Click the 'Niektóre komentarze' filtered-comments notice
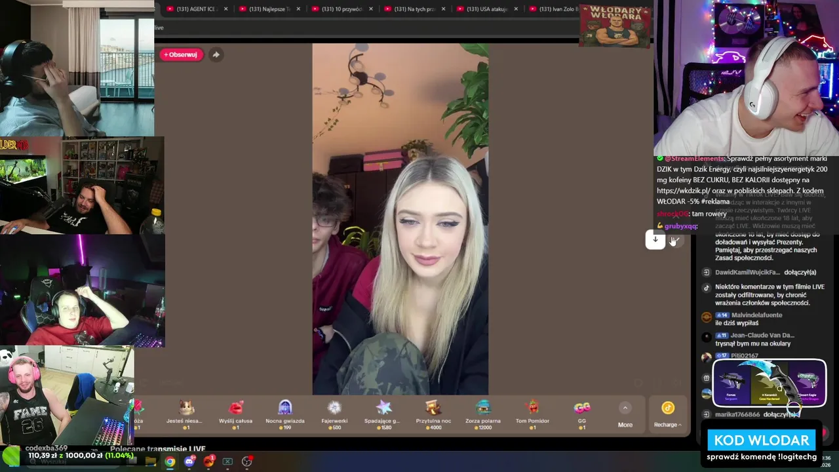The width and height of the screenshot is (839, 472). pyautogui.click(x=770, y=294)
